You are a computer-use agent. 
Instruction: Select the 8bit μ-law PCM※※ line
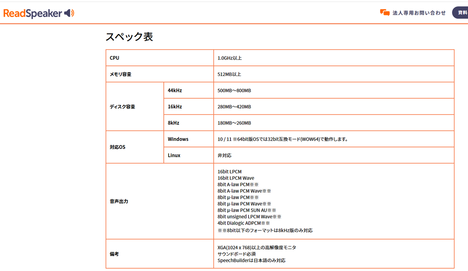click(x=238, y=197)
